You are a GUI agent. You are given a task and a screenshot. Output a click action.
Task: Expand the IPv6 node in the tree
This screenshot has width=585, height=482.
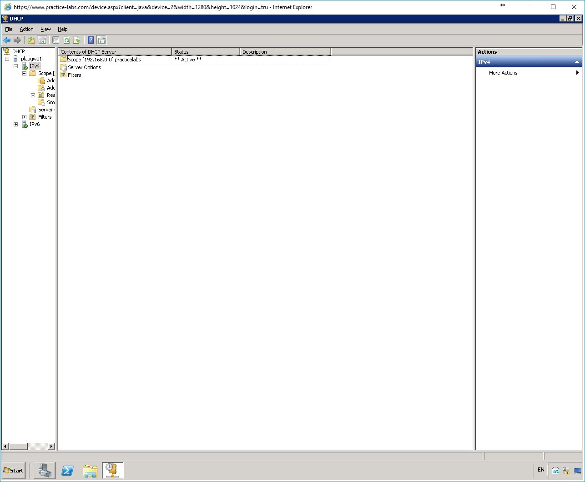pyautogui.click(x=16, y=124)
